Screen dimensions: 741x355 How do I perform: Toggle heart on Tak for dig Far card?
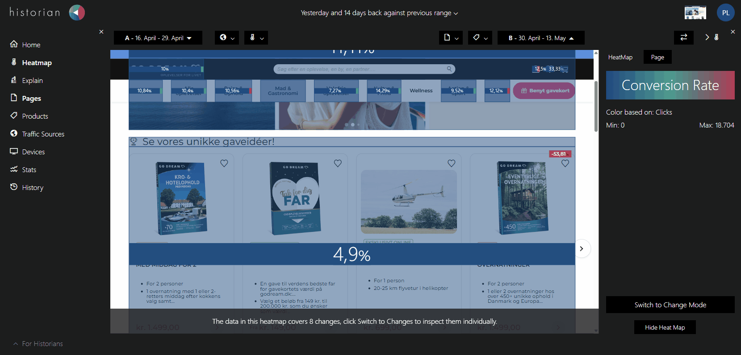coord(338,163)
